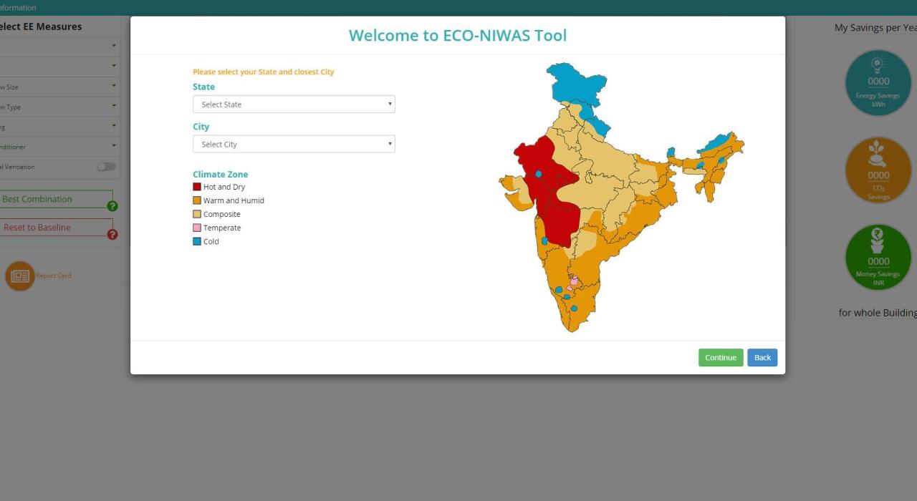
Task: Click the "Climate Zone" legend heading
Action: pyautogui.click(x=221, y=174)
